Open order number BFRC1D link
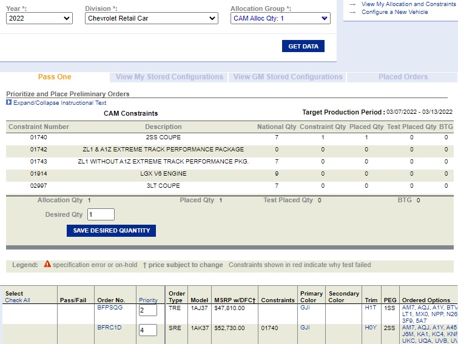Viewport: 458px width, 344px height. tap(110, 328)
